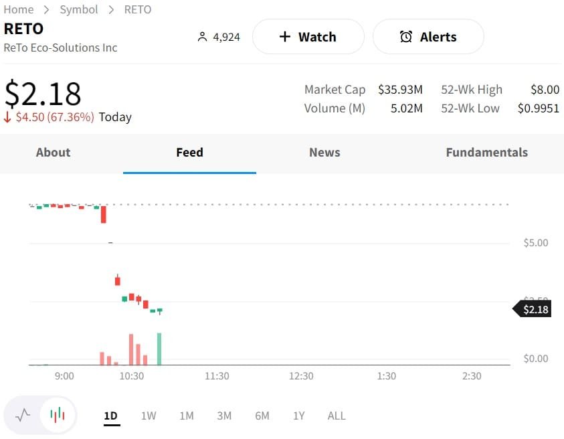
Task: Open the Symbol breadcrumb link
Action: click(79, 9)
